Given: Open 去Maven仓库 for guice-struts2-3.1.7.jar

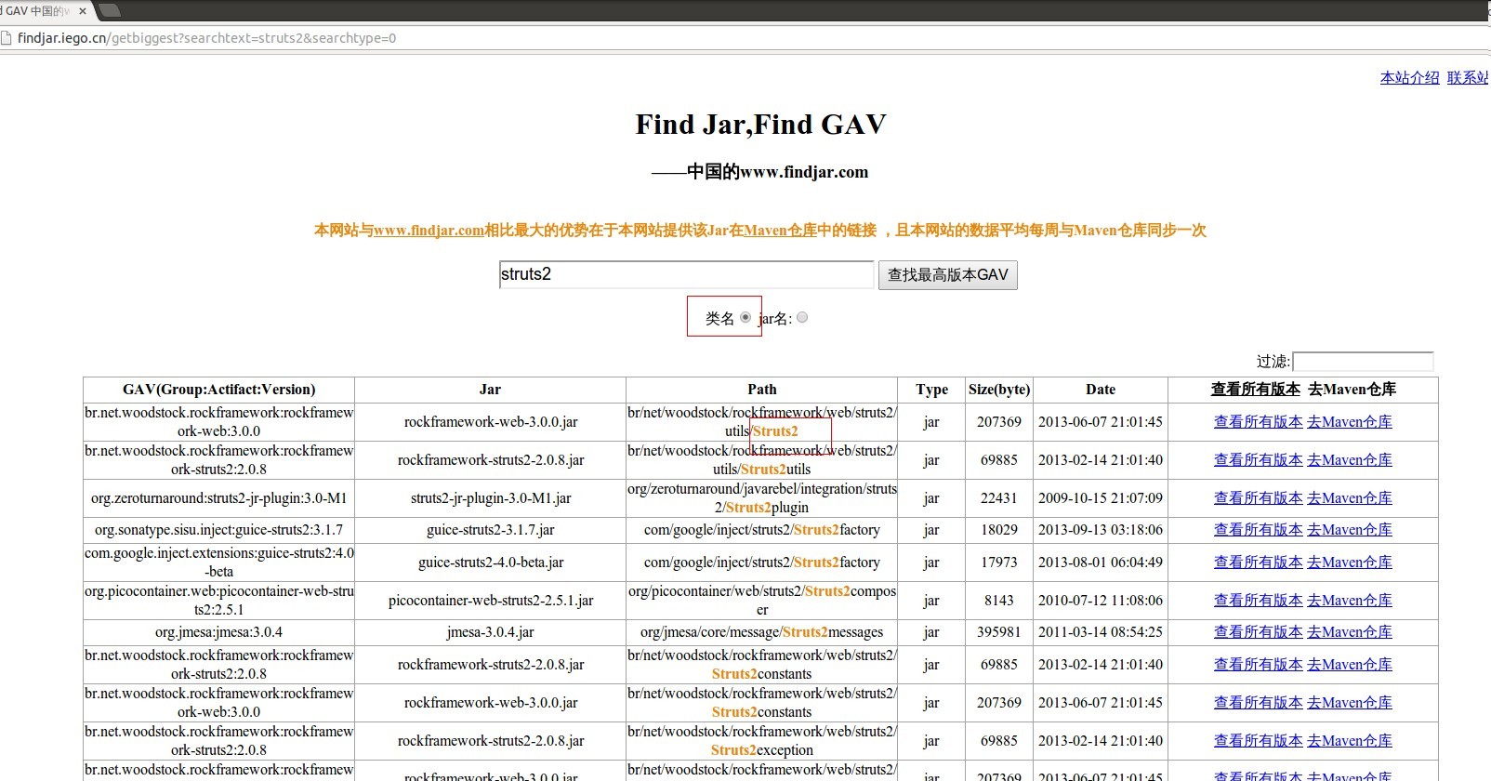Looking at the screenshot, I should (x=1350, y=530).
